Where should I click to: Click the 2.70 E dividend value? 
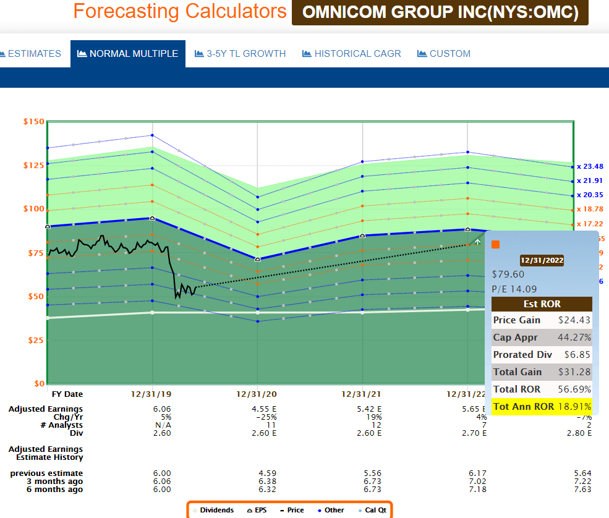474,433
